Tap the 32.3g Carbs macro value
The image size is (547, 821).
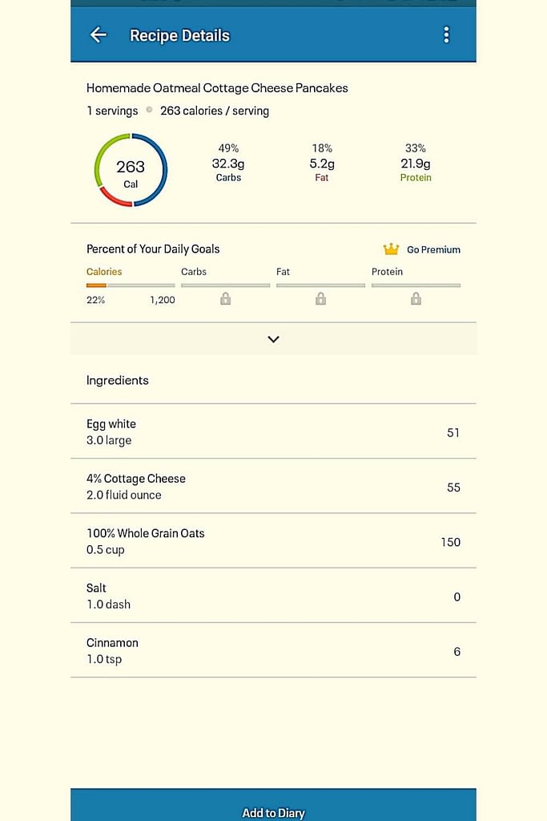click(x=228, y=164)
